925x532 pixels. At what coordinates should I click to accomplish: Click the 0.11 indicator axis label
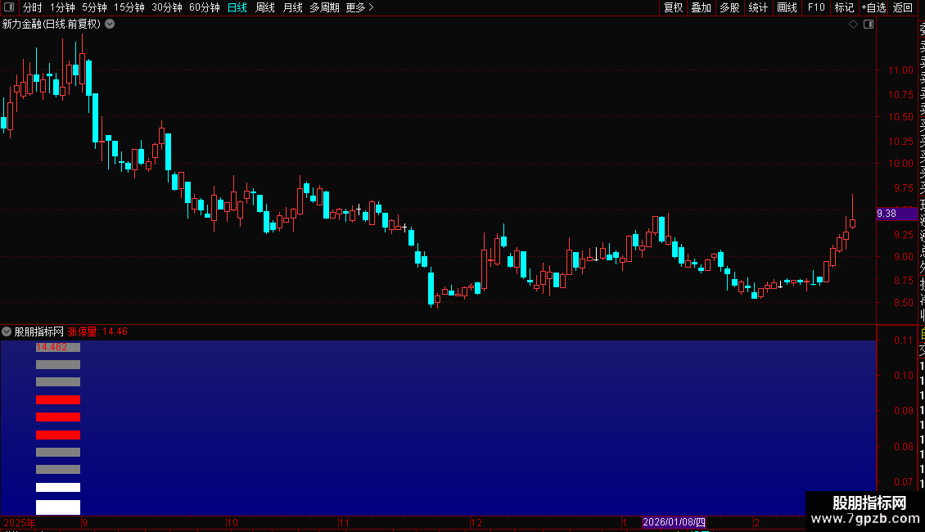(903, 340)
